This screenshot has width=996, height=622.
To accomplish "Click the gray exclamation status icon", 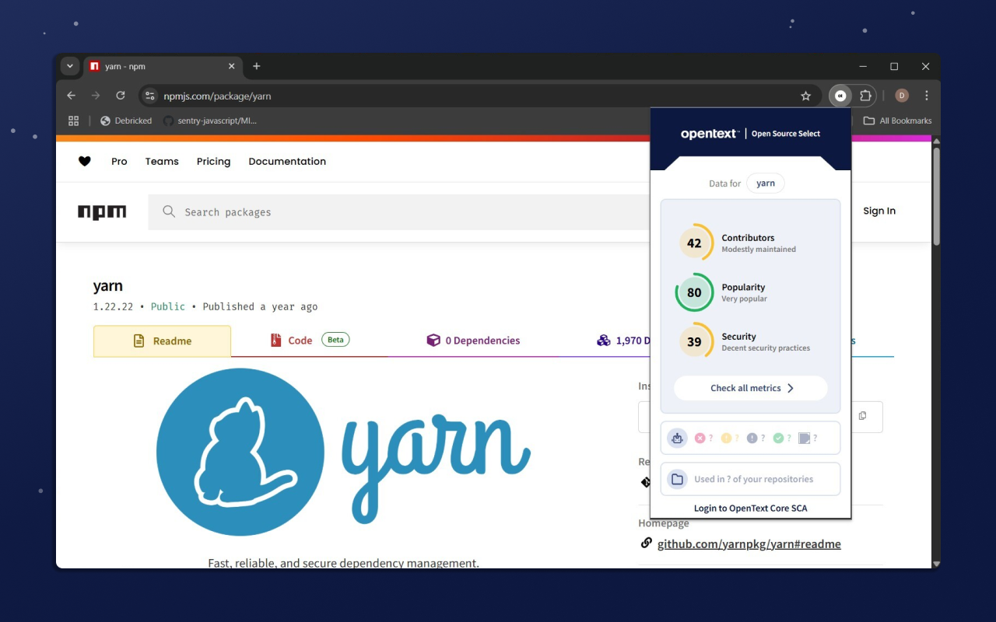I will point(752,439).
